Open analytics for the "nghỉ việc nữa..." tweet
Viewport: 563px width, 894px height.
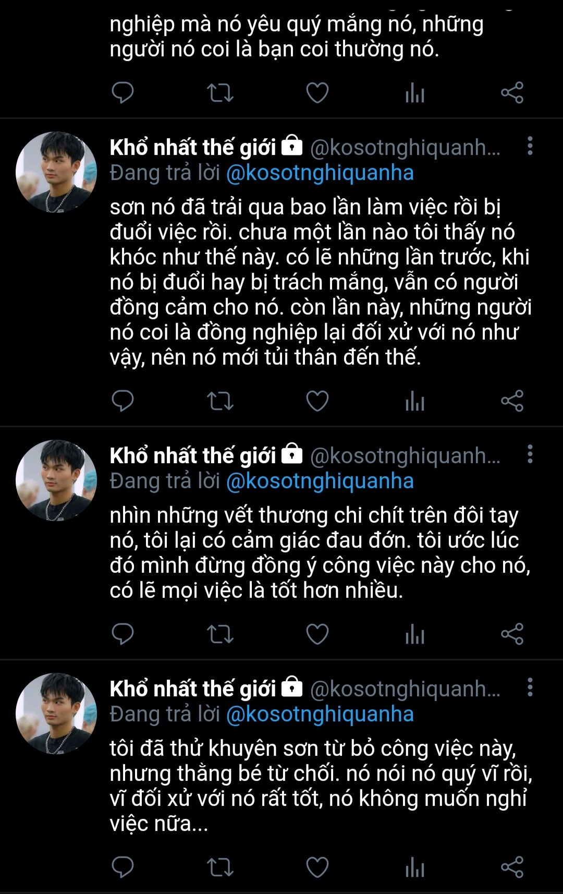tap(414, 867)
